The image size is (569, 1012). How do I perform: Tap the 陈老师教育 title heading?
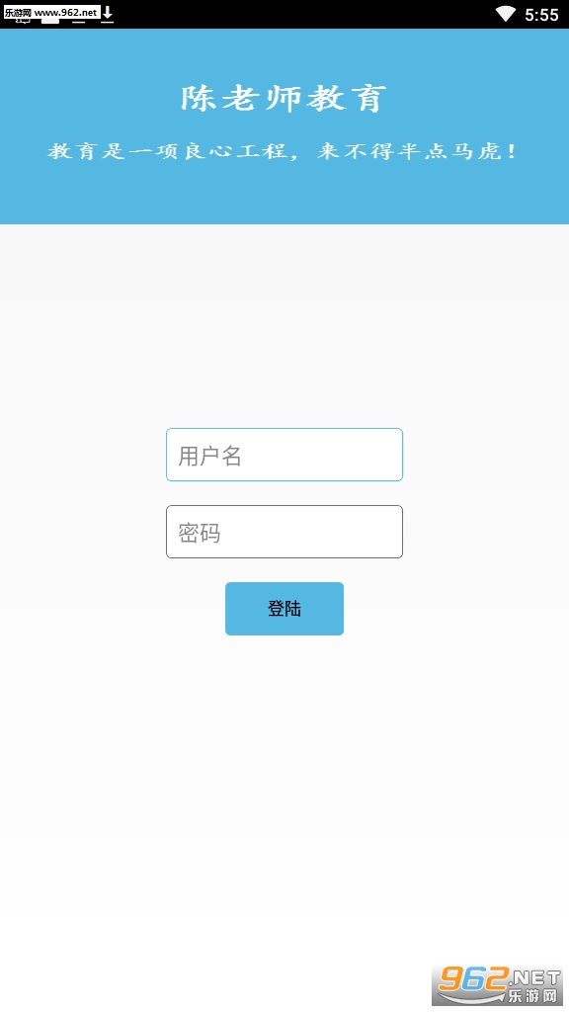(284, 99)
